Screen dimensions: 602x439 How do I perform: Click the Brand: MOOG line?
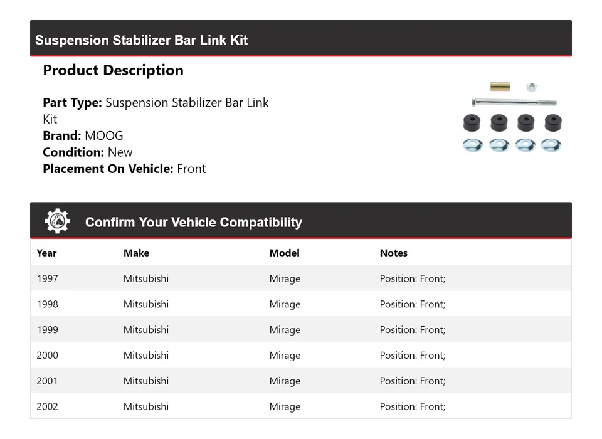[x=83, y=135]
